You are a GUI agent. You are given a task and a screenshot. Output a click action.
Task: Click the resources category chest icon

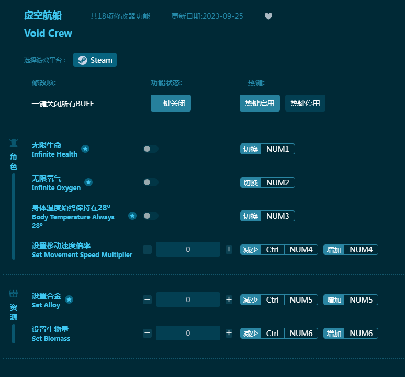coord(14,293)
